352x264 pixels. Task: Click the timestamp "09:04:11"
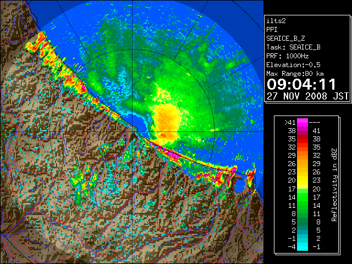(x=301, y=84)
